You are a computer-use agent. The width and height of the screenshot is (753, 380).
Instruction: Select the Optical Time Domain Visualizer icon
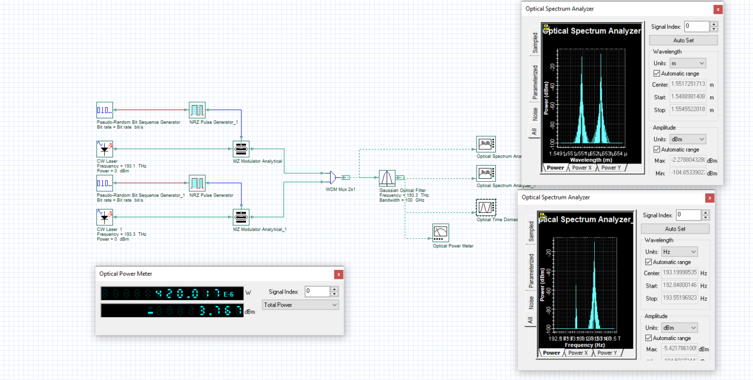pos(485,207)
